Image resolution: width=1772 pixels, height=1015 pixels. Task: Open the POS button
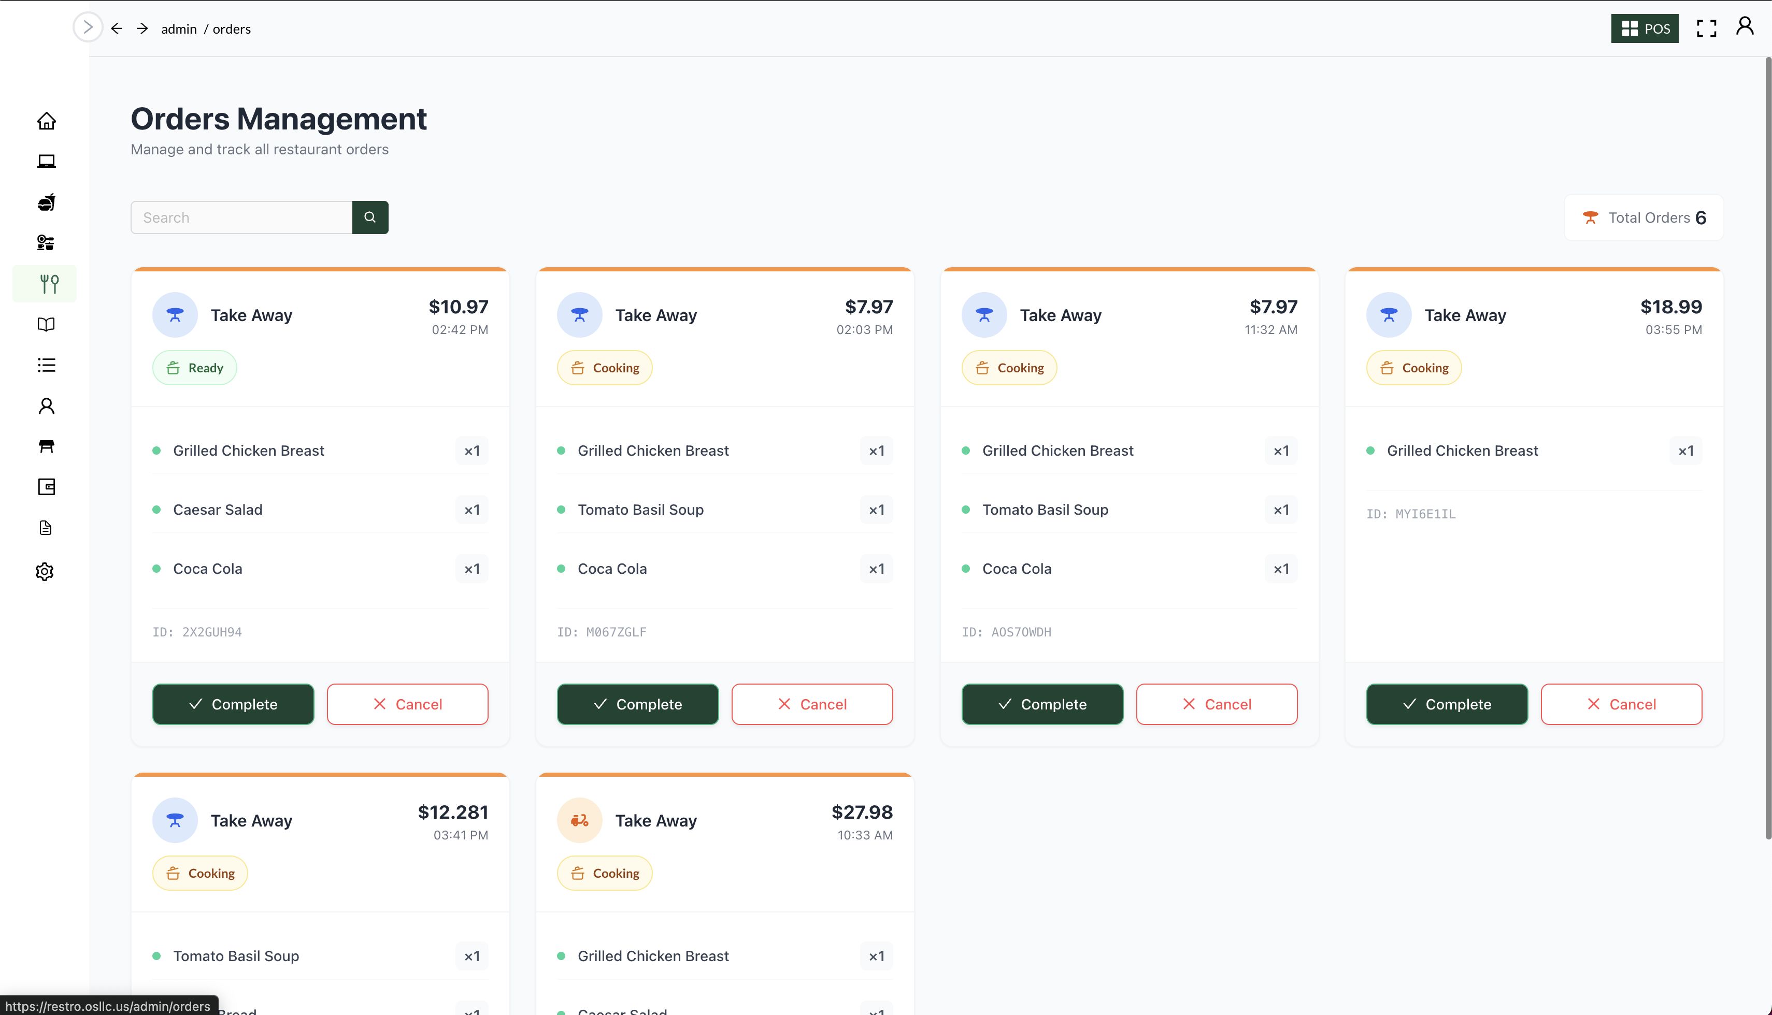1645,28
